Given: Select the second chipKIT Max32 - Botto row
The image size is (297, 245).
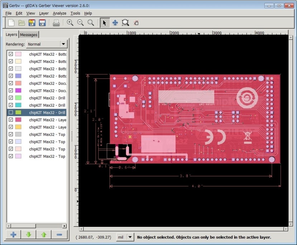Looking at the screenshot, I should point(37,62).
